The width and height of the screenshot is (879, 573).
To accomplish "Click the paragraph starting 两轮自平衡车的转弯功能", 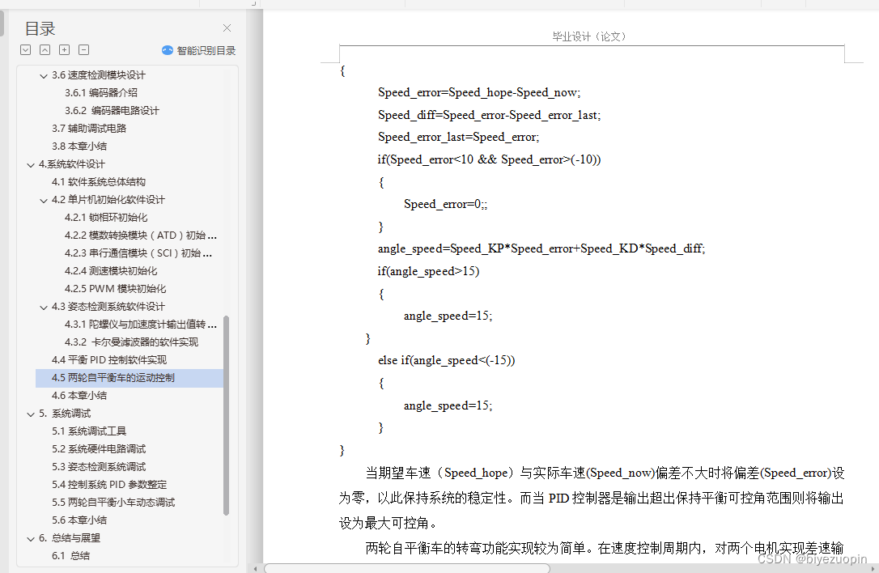I will pos(605,549).
